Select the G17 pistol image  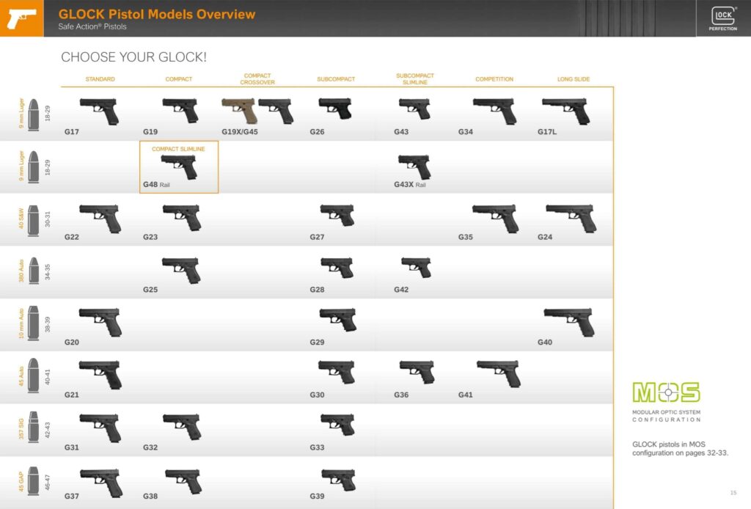point(99,111)
